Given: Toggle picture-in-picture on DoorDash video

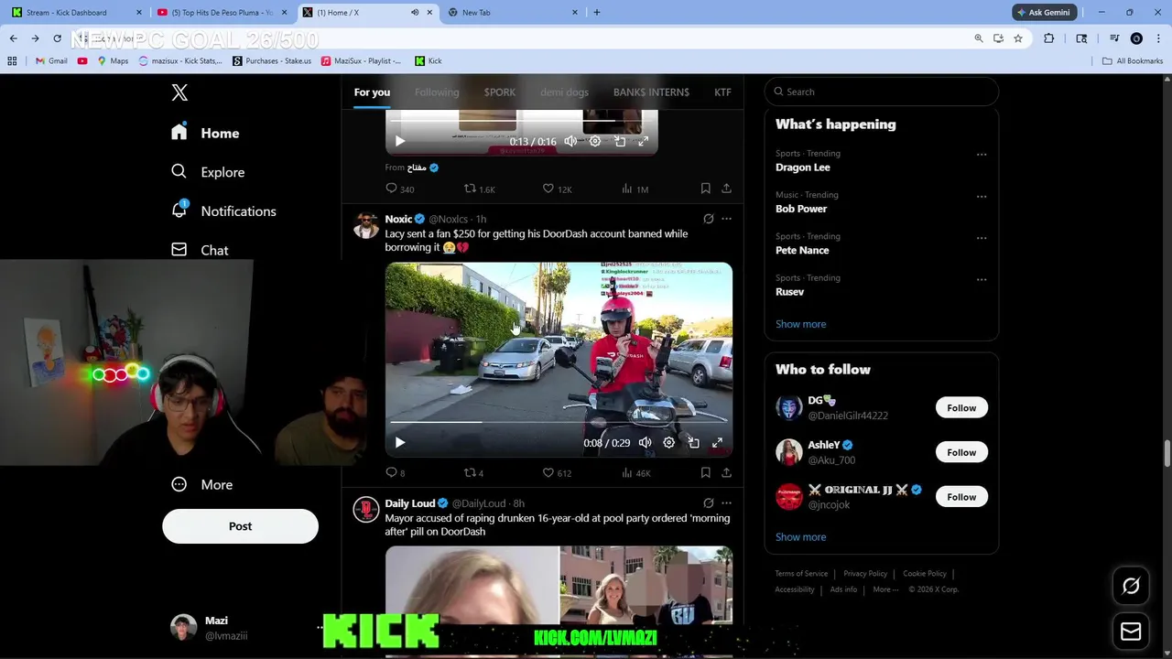Looking at the screenshot, I should point(693,442).
